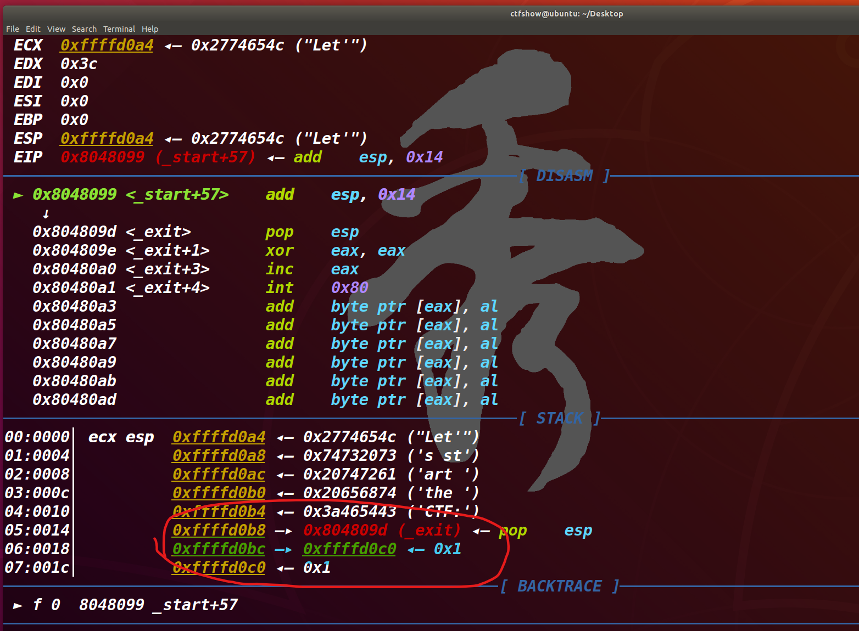Click stack value 0x20656874
The height and width of the screenshot is (631, 859).
tap(349, 493)
